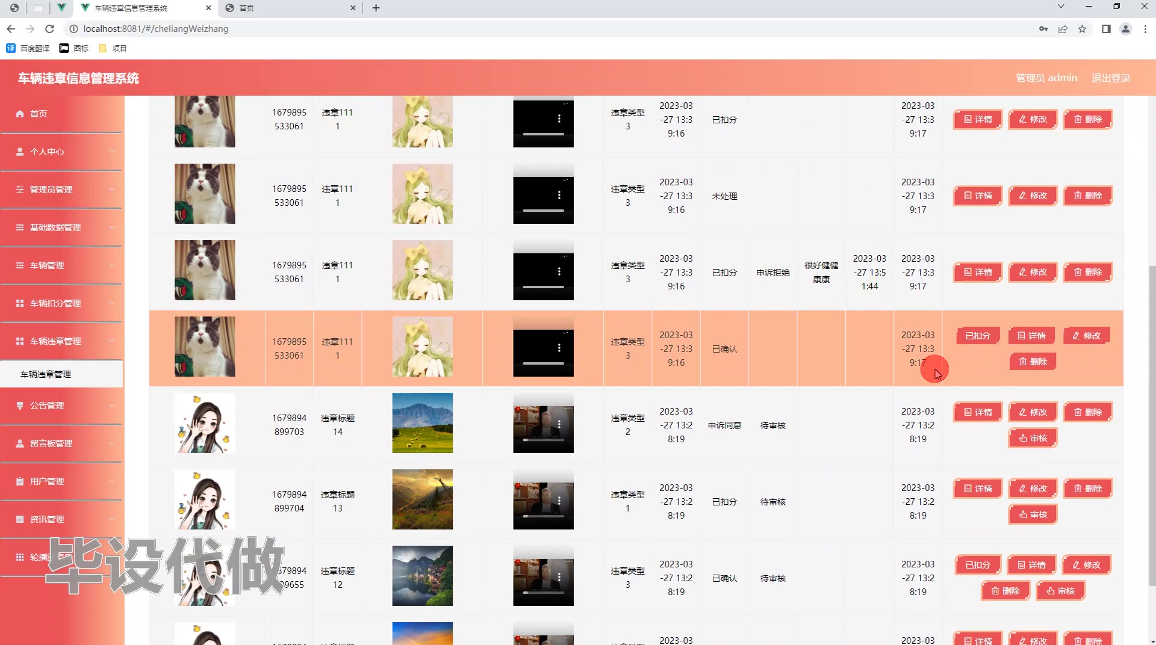The image size is (1156, 645).
Task: Reload the page with the refresh icon
Action: pos(50,29)
